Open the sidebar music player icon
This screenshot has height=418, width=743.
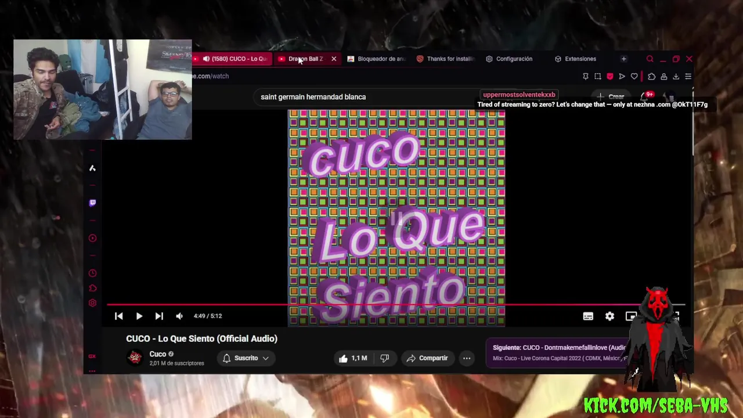tap(92, 238)
